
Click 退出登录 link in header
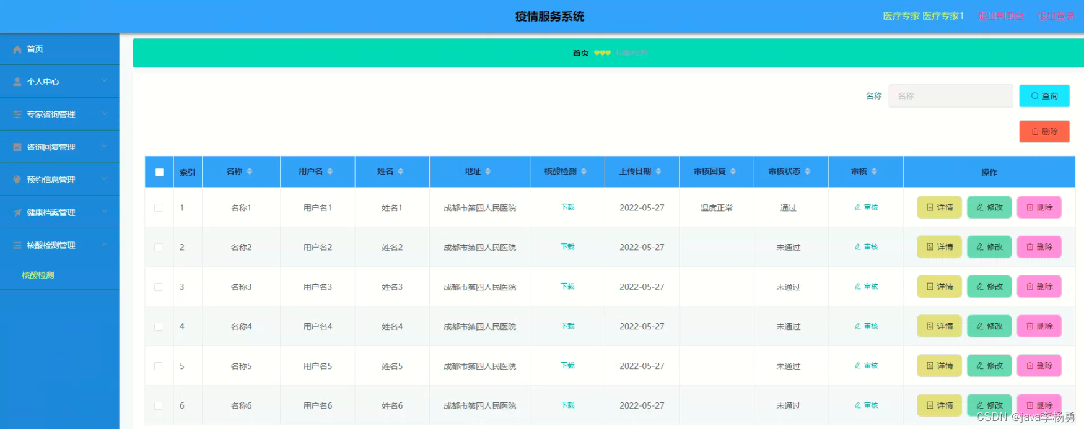coord(1057,16)
